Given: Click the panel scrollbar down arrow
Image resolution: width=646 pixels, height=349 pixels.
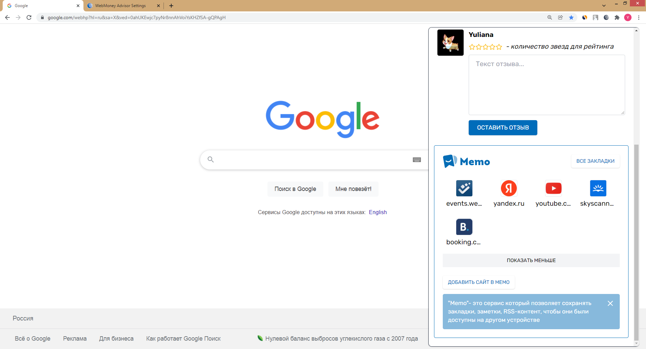Looking at the screenshot, I should (x=636, y=343).
